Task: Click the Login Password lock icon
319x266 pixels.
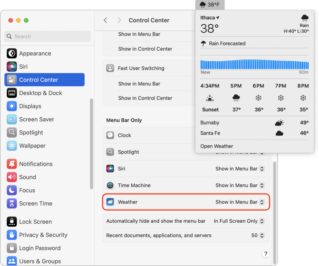Action: click(x=12, y=248)
